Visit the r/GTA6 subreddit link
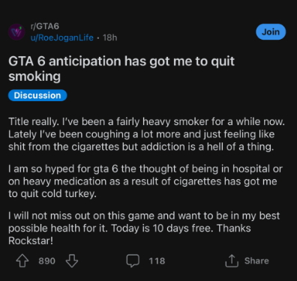 [45, 26]
